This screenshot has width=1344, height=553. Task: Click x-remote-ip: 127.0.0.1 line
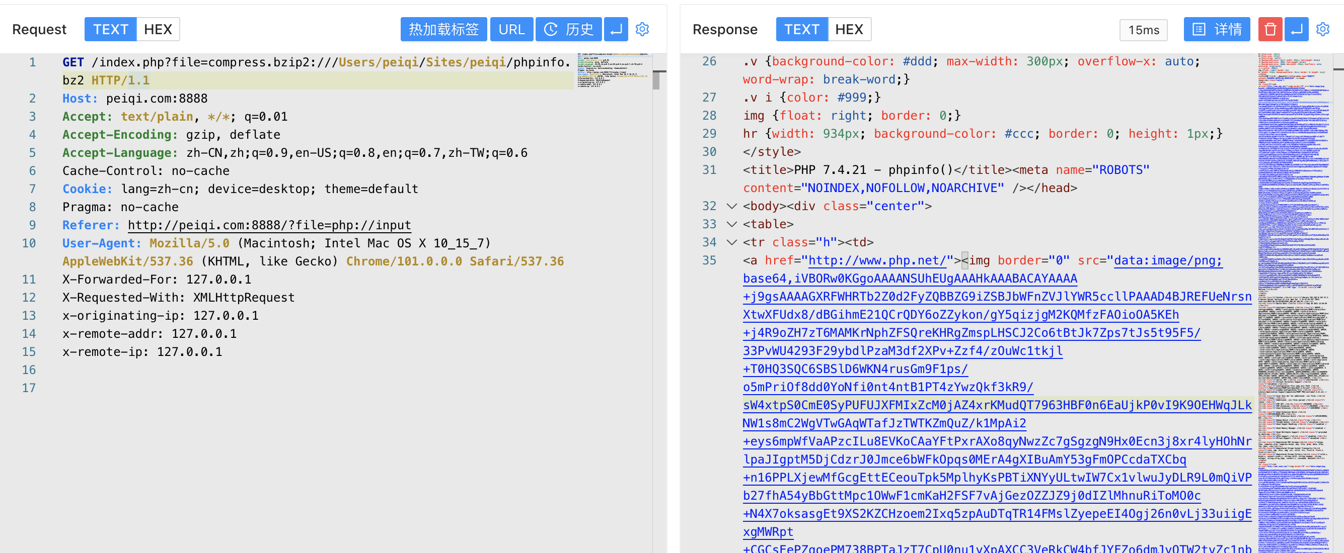[142, 352]
